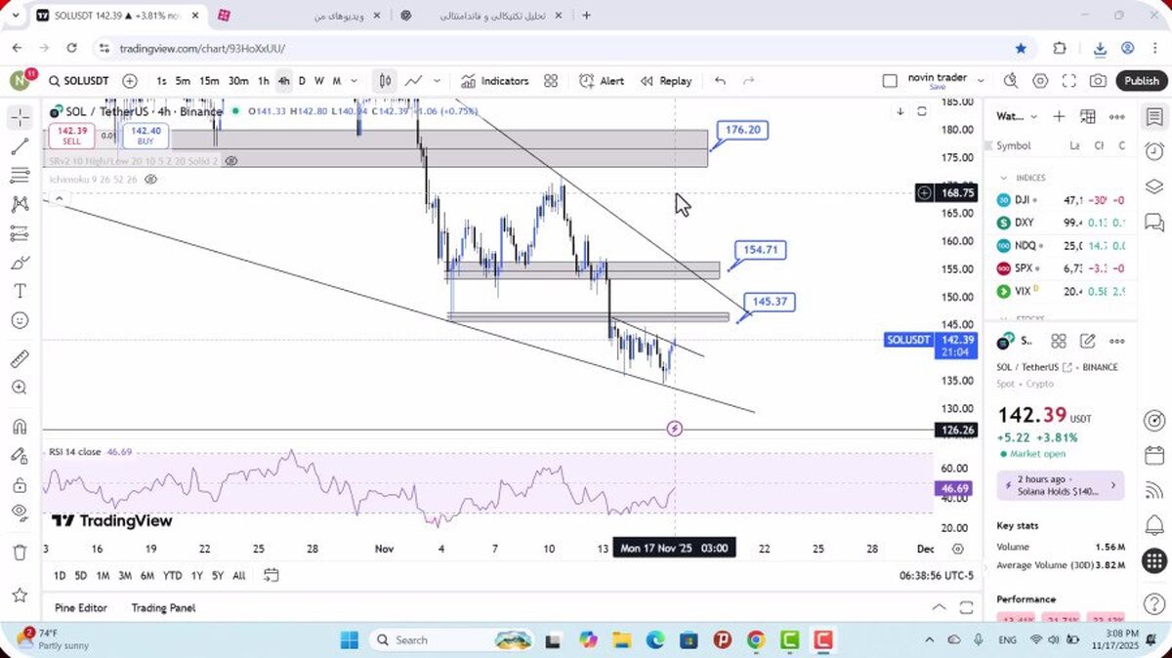The image size is (1172, 658).
Task: Toggle SRv2 indicator visibility eye
Action: point(230,160)
